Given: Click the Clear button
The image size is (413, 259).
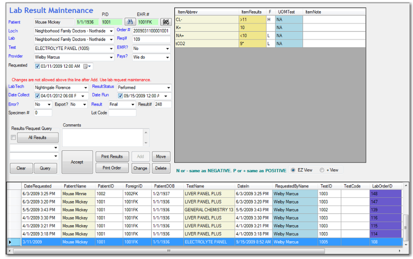Looking at the screenshot, I should coord(21,168).
